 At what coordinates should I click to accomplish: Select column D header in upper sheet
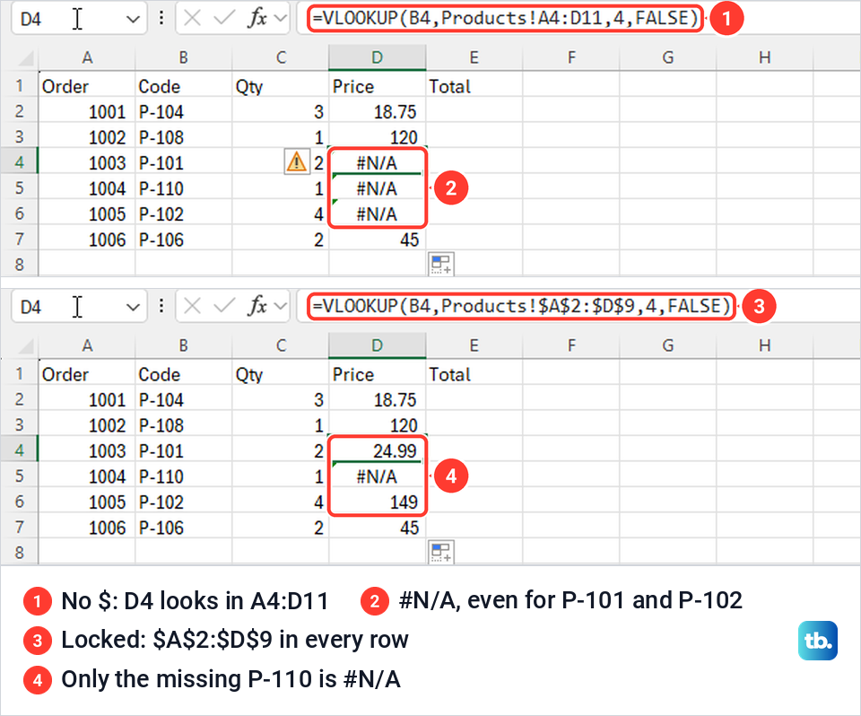click(378, 57)
